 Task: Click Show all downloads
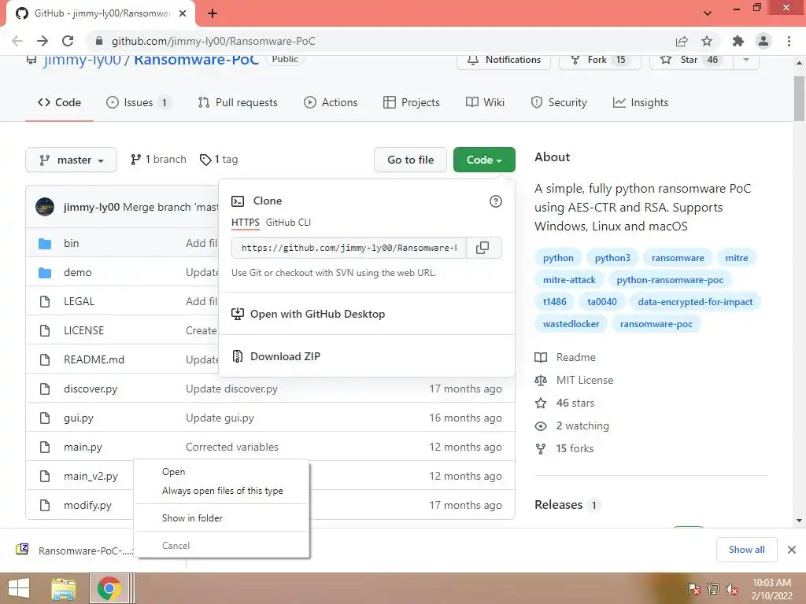[746, 550]
